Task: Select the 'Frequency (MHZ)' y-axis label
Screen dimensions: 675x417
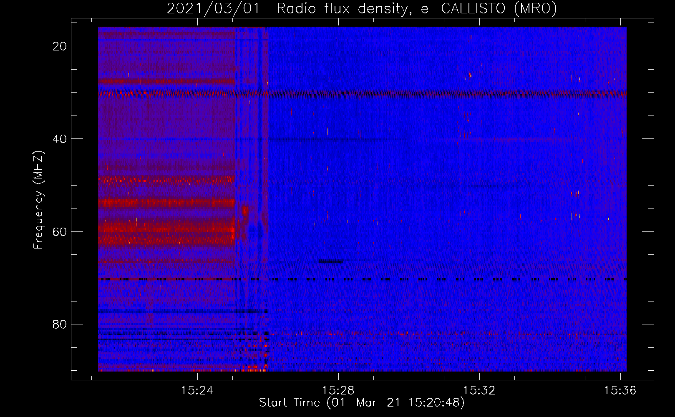Action: (38, 201)
